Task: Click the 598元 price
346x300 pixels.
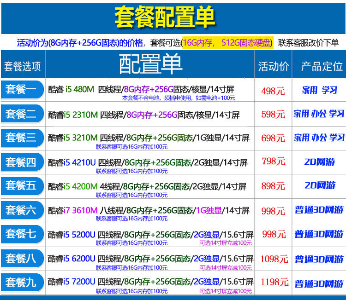Action: (273, 114)
